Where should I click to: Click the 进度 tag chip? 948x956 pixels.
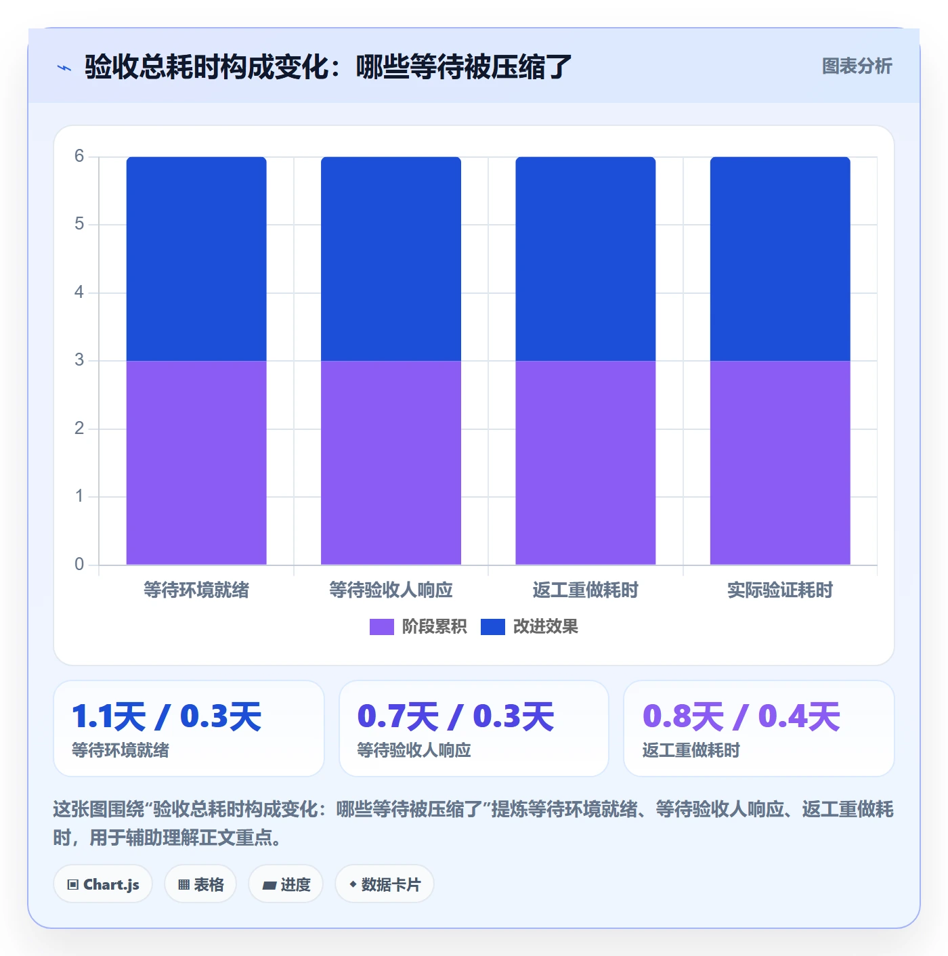coord(286,884)
